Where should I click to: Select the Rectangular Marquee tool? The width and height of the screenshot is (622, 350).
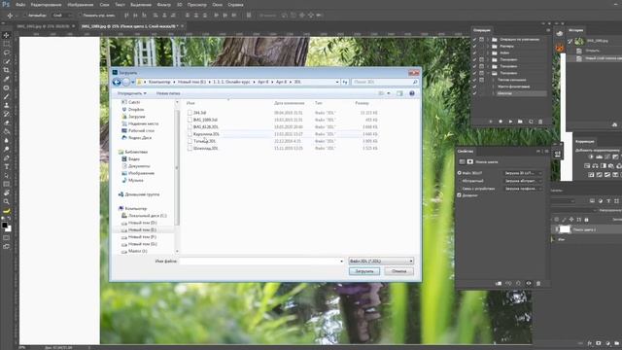pyautogui.click(x=7, y=44)
